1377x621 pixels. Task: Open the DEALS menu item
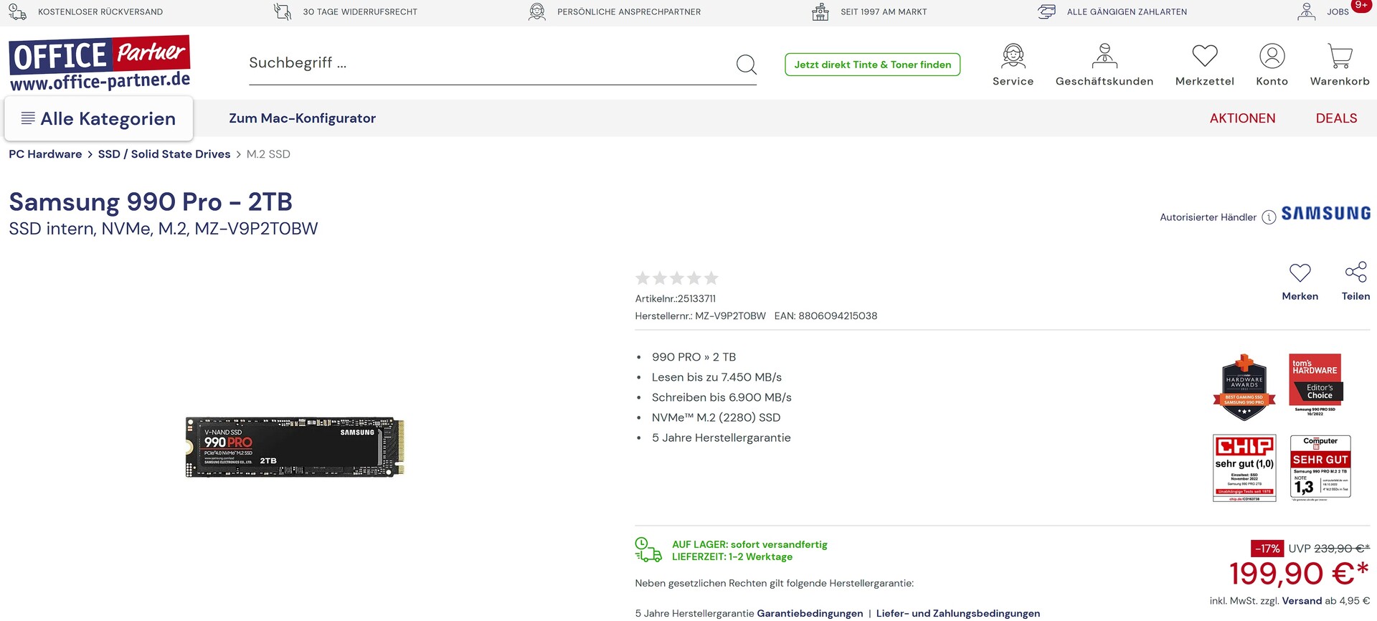pyautogui.click(x=1336, y=118)
